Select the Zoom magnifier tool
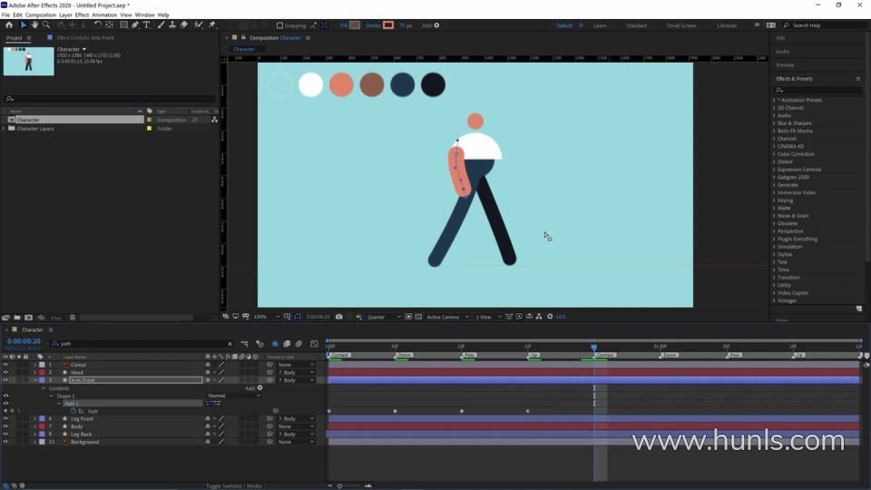This screenshot has width=871, height=490. pyautogui.click(x=46, y=25)
